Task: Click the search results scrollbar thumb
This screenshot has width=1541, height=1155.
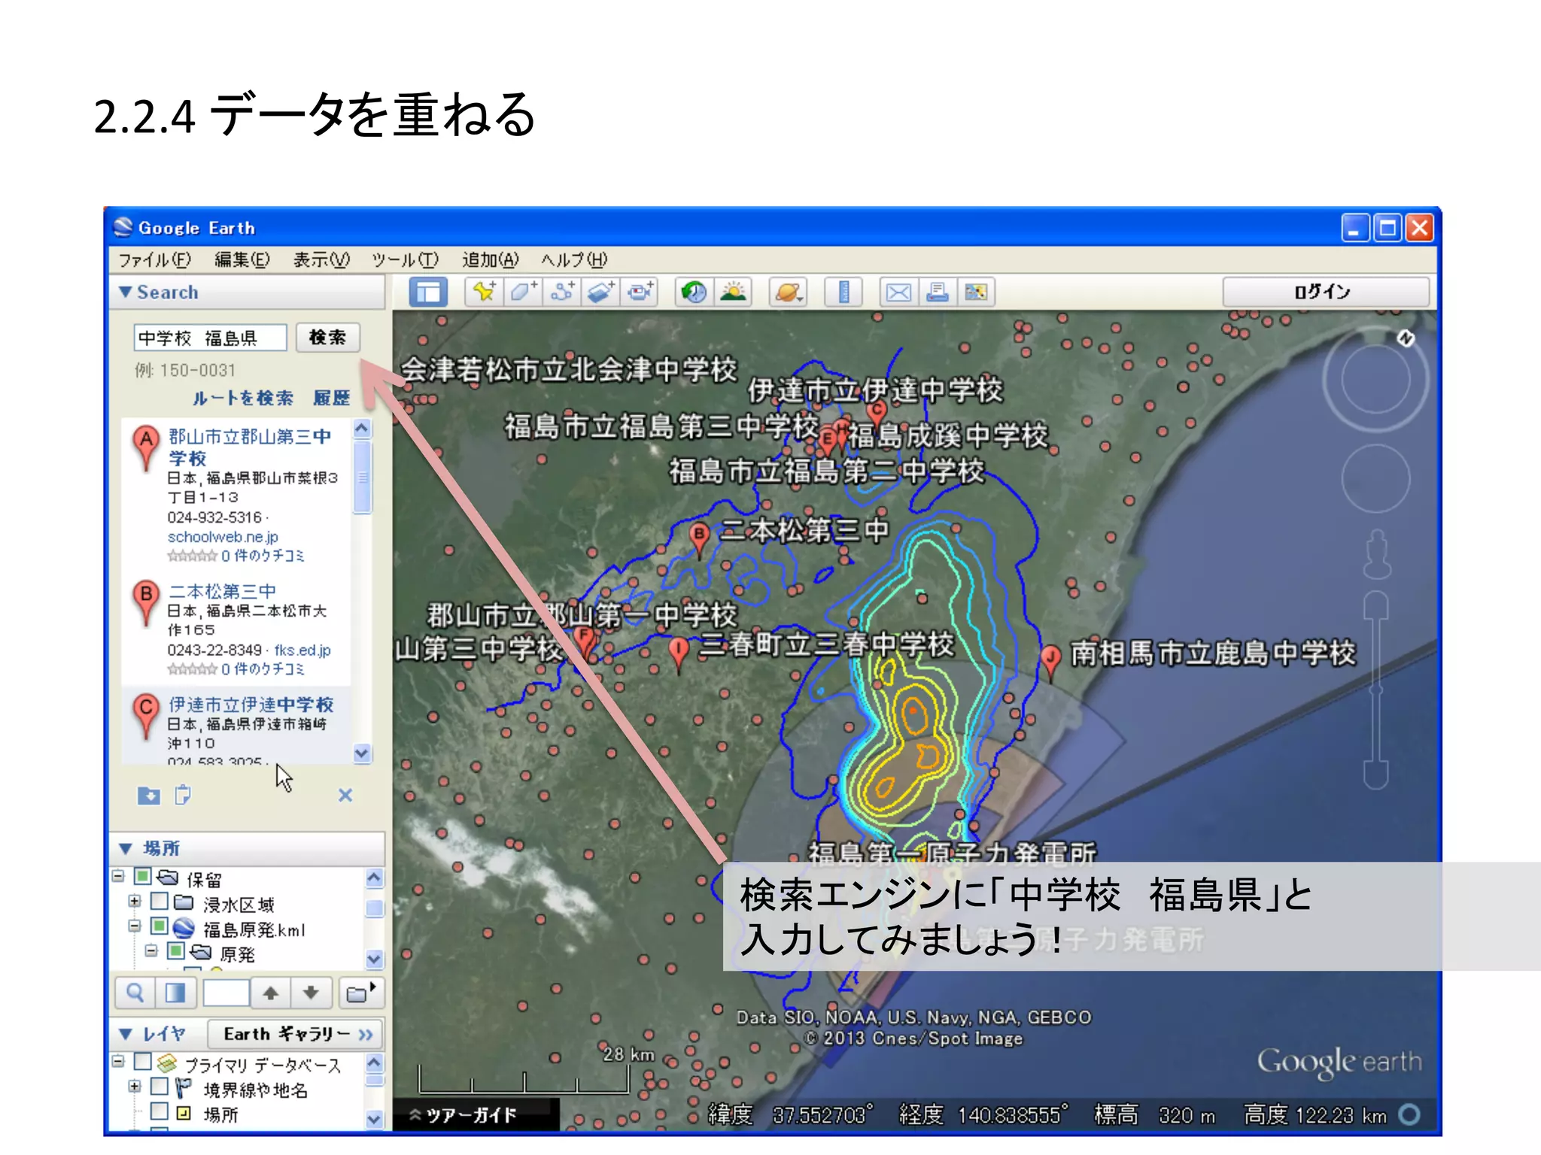Action: (362, 477)
